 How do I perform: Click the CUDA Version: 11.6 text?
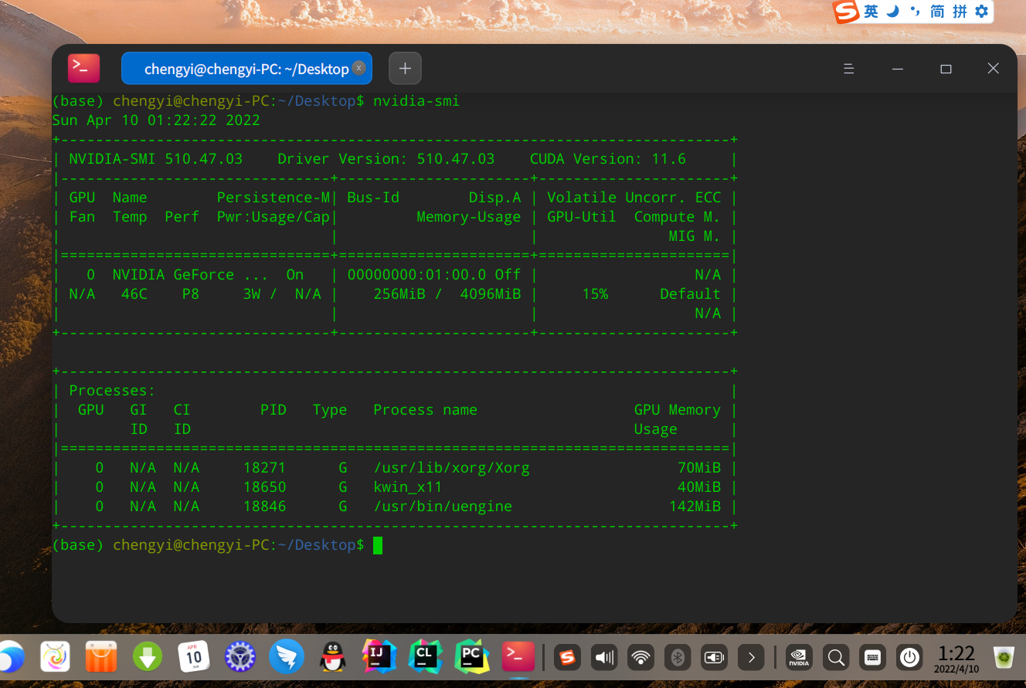pyautogui.click(x=608, y=159)
